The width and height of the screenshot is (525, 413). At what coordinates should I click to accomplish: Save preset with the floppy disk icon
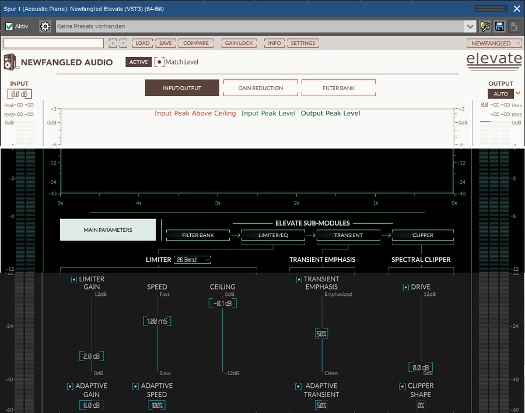[x=499, y=26]
